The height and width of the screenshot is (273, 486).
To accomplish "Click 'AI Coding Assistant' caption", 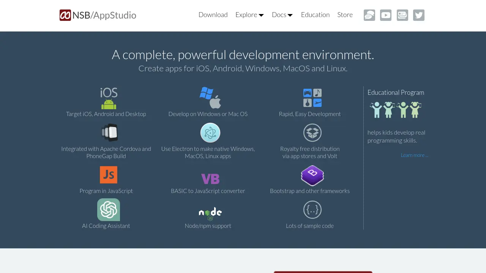I will (106, 226).
